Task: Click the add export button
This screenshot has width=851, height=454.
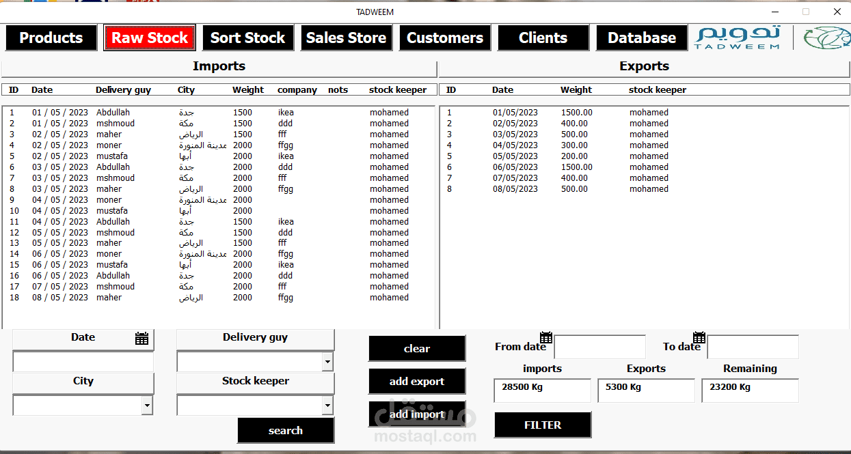Action: (417, 381)
